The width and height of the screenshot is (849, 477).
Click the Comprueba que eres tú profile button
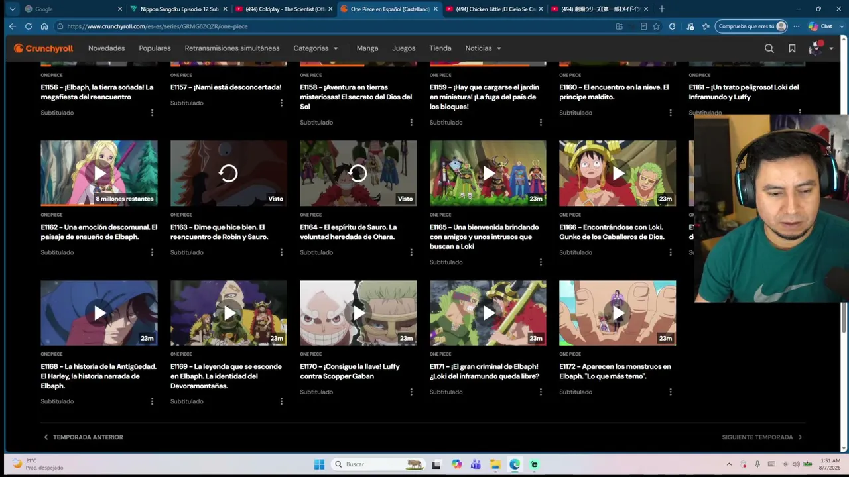click(751, 26)
